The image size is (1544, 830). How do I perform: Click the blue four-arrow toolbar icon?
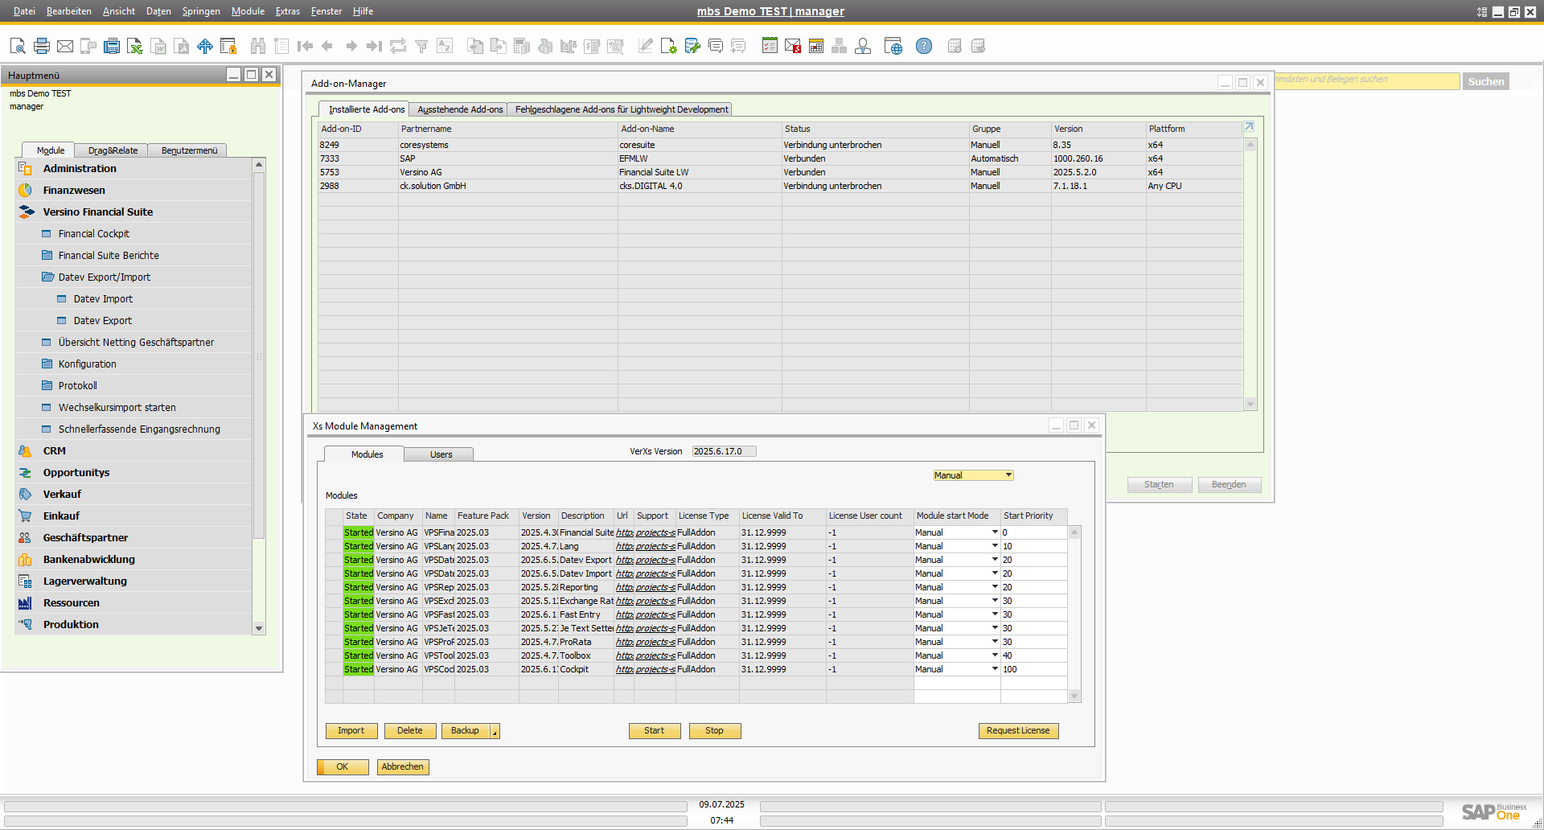(x=205, y=46)
